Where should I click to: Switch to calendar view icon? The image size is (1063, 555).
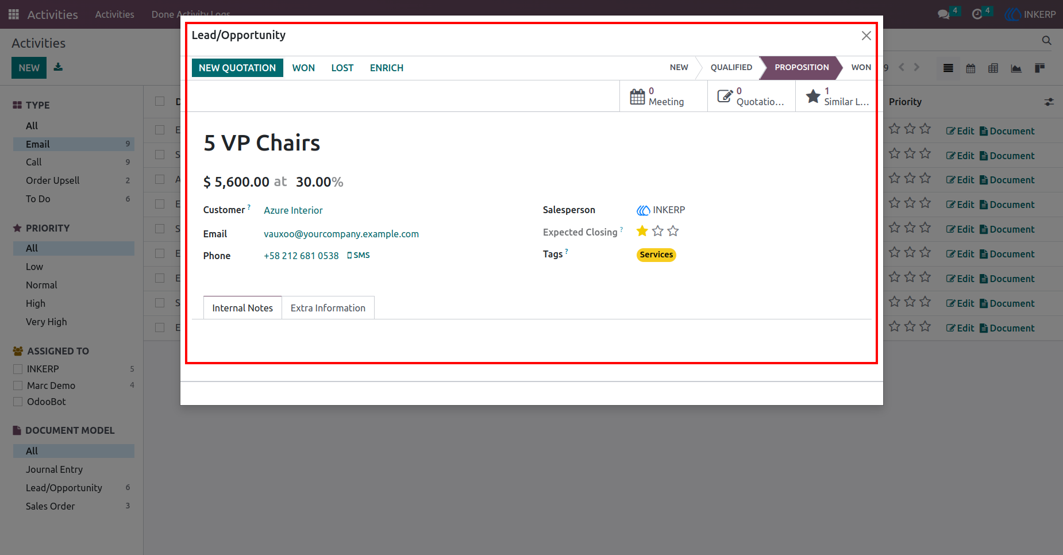pos(970,68)
